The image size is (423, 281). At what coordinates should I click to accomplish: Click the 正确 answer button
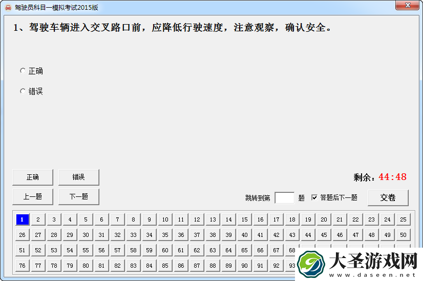click(x=33, y=177)
